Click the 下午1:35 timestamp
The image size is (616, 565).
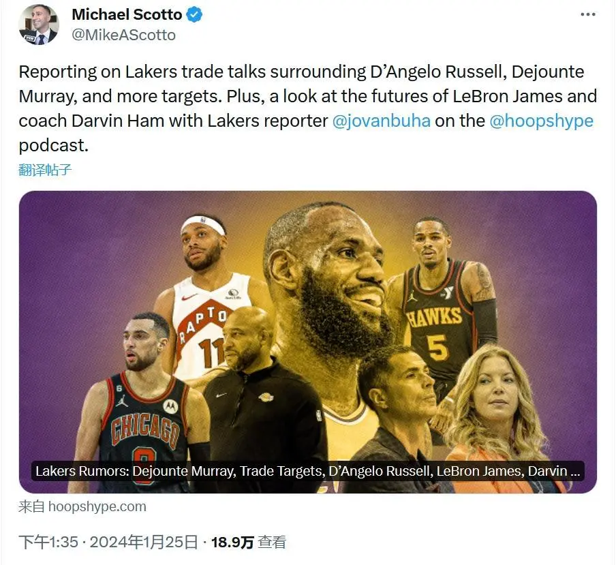click(x=48, y=543)
